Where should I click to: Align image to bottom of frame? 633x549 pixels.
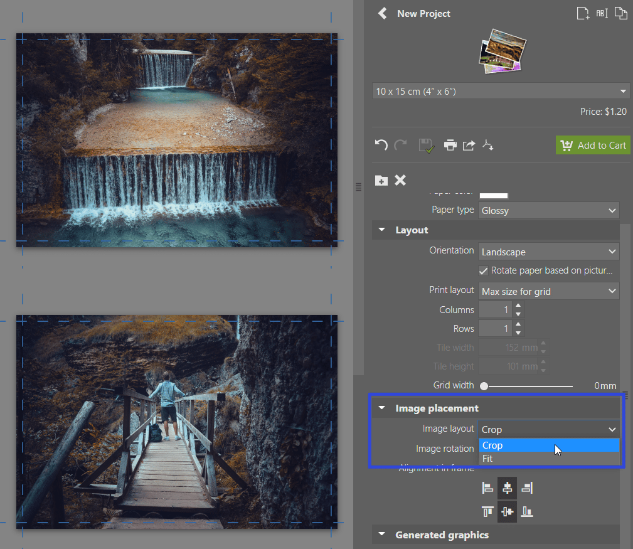[x=527, y=512]
